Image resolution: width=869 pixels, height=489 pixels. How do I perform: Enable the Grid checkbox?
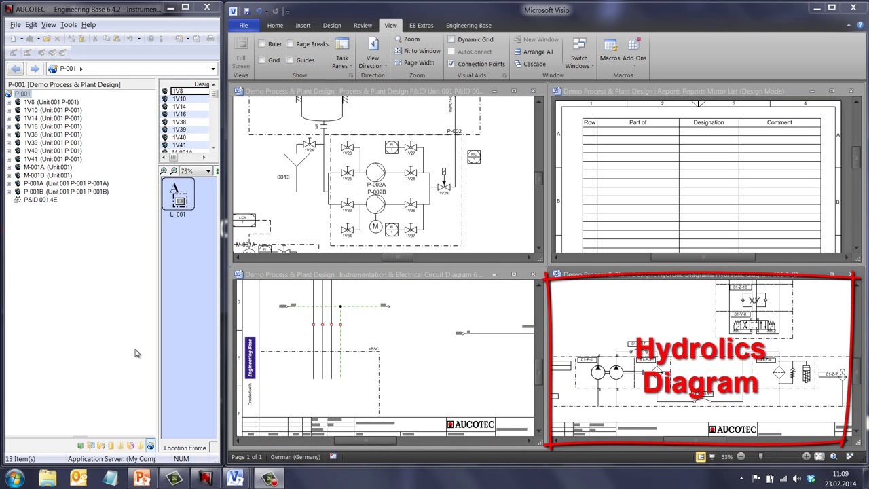pyautogui.click(x=262, y=60)
